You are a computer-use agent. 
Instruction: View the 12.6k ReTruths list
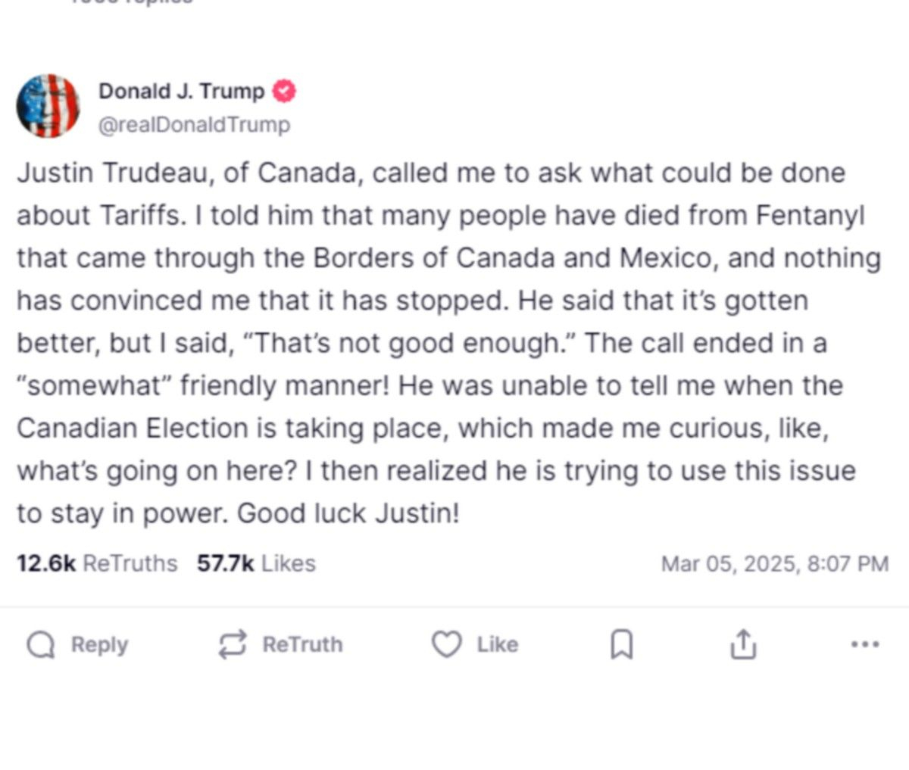click(x=97, y=563)
